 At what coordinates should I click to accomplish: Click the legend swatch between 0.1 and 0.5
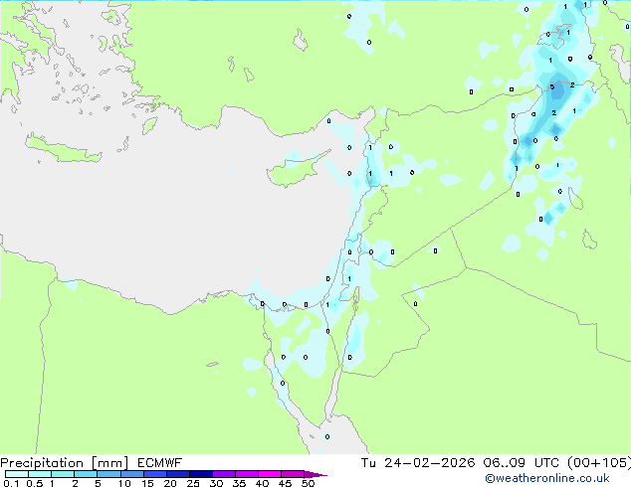[x=17, y=474]
